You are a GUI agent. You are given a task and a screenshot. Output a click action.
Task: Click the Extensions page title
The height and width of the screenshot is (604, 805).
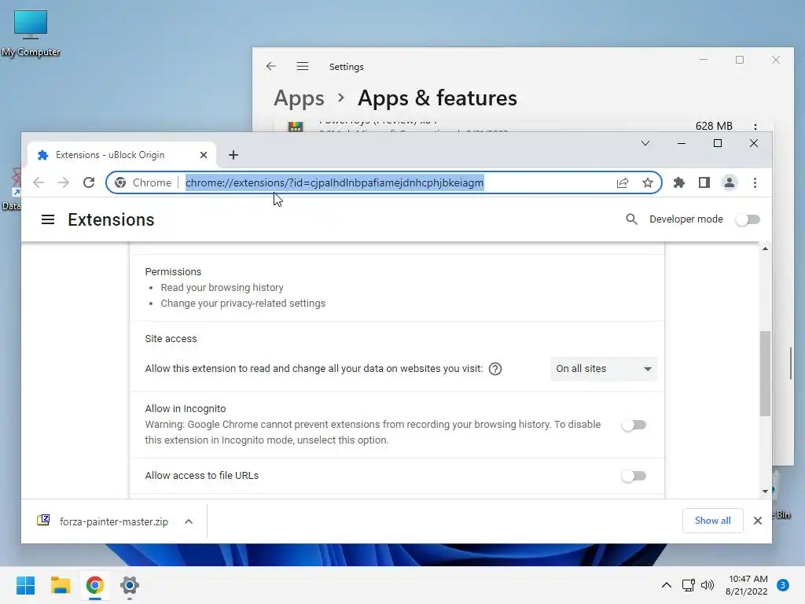111,220
